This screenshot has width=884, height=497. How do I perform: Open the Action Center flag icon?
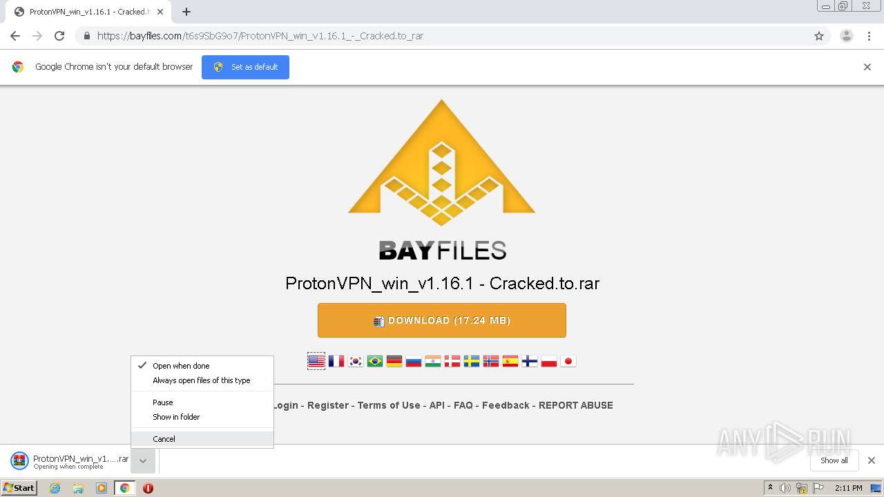[x=819, y=488]
